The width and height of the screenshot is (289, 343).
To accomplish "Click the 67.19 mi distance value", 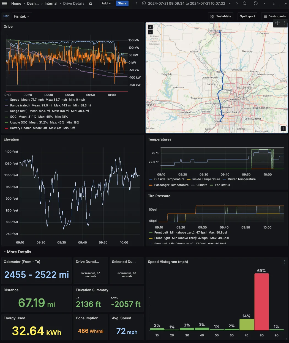I will point(37,303).
